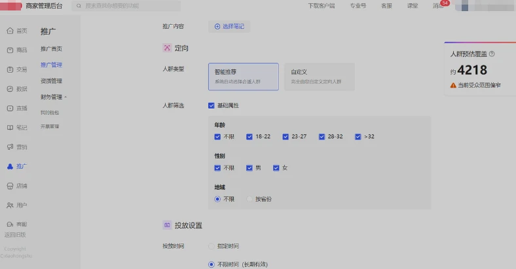Click the help icon next to 人群预估覆盖
Viewport: 516px width, 269px height.
[x=492, y=54]
